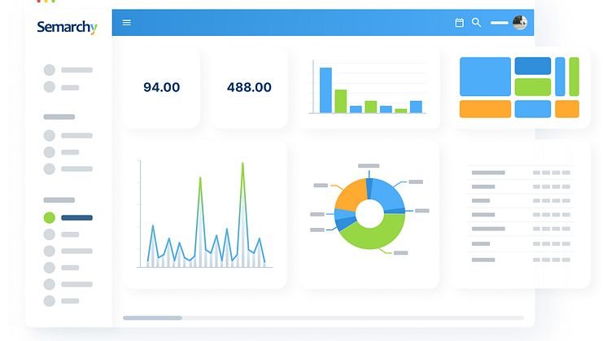The height and width of the screenshot is (341, 607).
Task: Click the large blue treemap tile
Action: (485, 77)
